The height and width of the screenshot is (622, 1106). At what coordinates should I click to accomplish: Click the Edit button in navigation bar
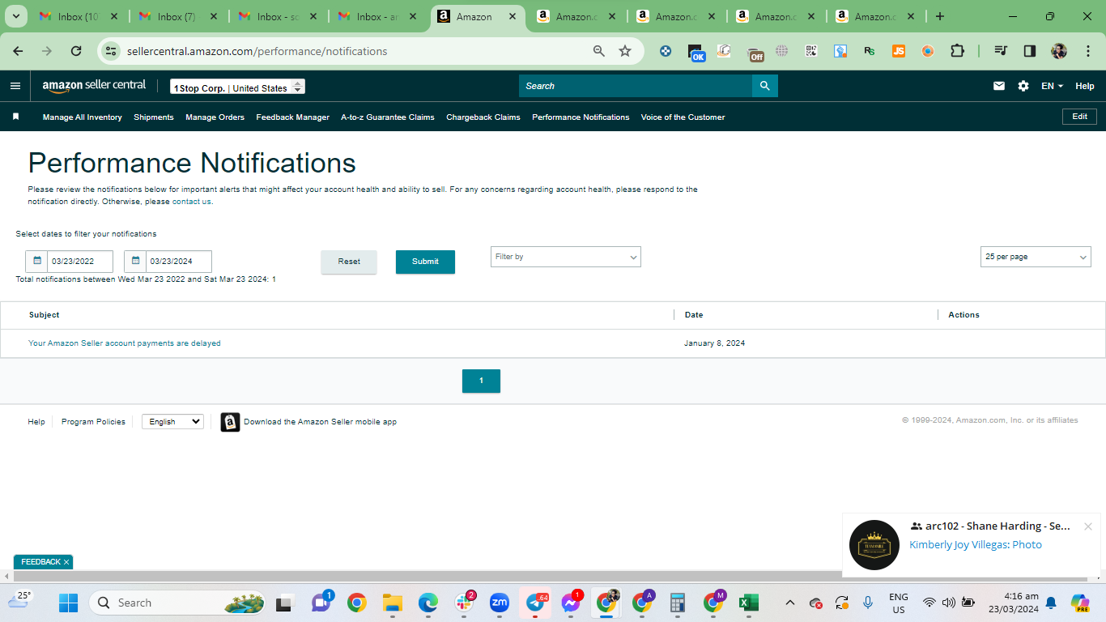pyautogui.click(x=1079, y=117)
